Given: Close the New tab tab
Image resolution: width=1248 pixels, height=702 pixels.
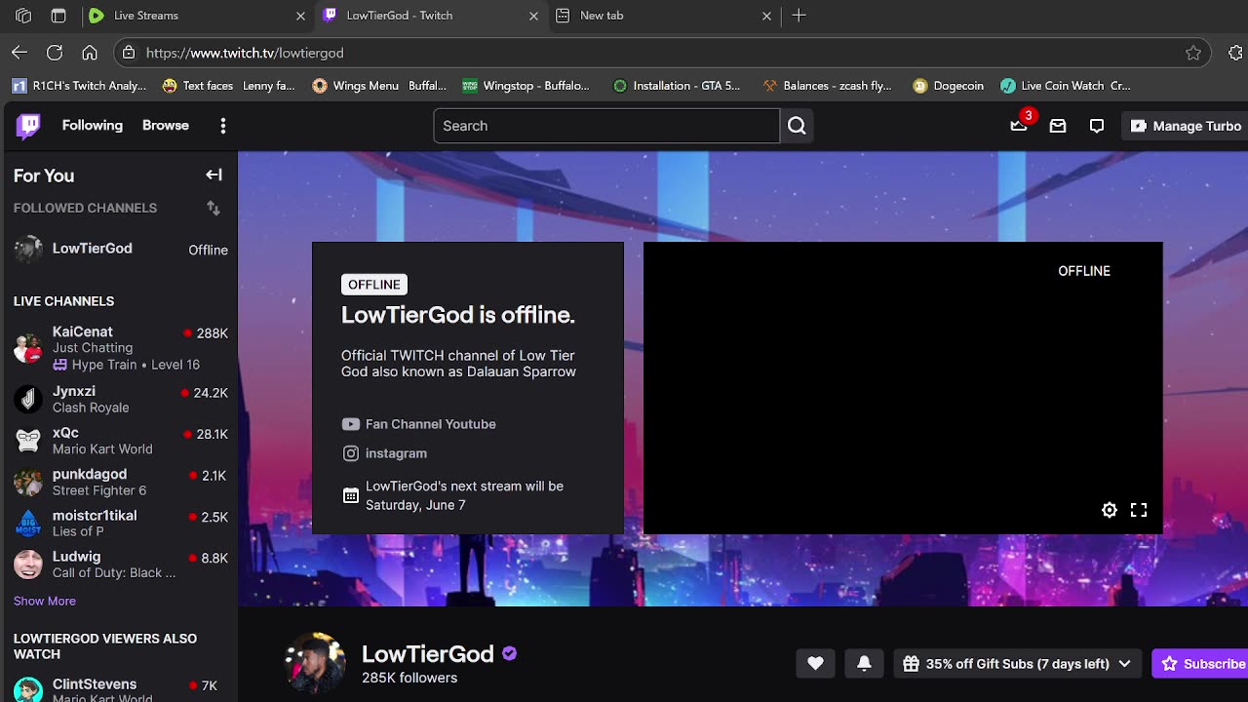Looking at the screenshot, I should click(x=766, y=16).
